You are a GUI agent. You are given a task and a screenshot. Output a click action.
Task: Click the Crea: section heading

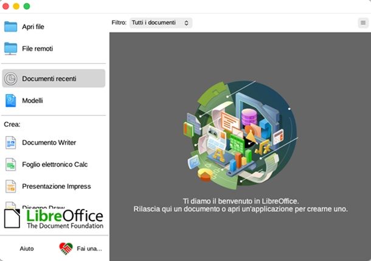click(12, 124)
